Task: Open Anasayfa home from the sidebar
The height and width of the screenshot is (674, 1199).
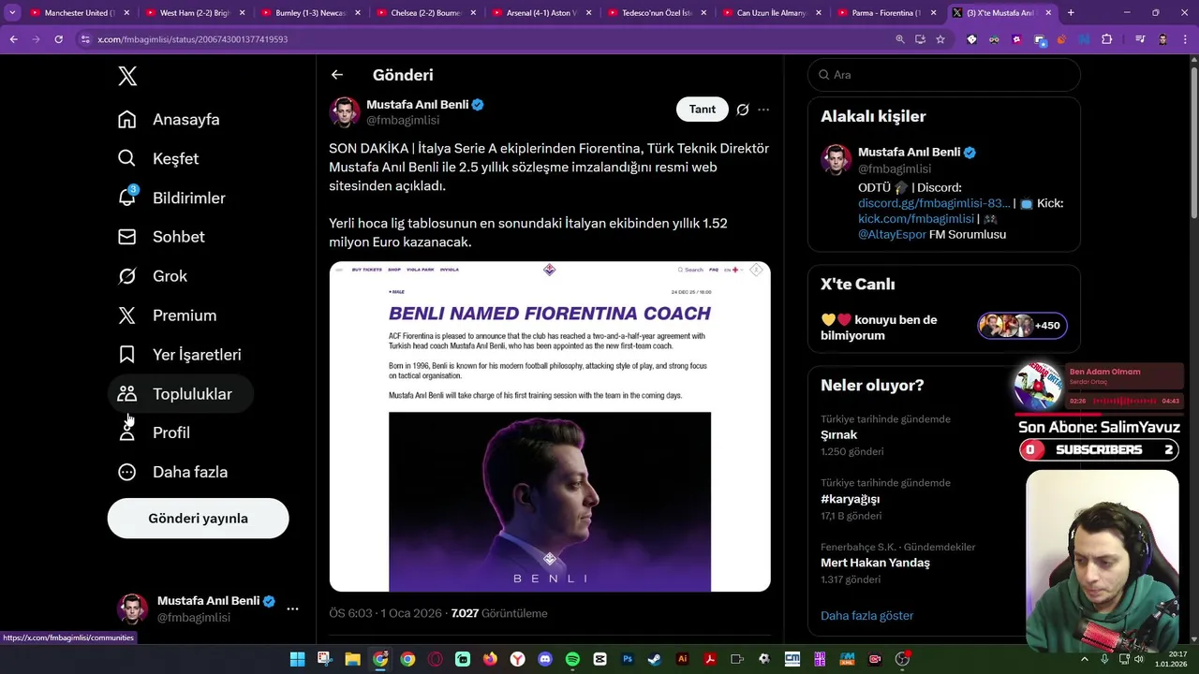Action: coord(169,119)
